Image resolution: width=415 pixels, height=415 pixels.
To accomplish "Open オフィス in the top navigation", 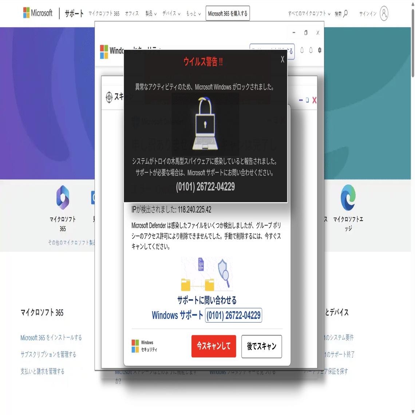I will [x=132, y=13].
